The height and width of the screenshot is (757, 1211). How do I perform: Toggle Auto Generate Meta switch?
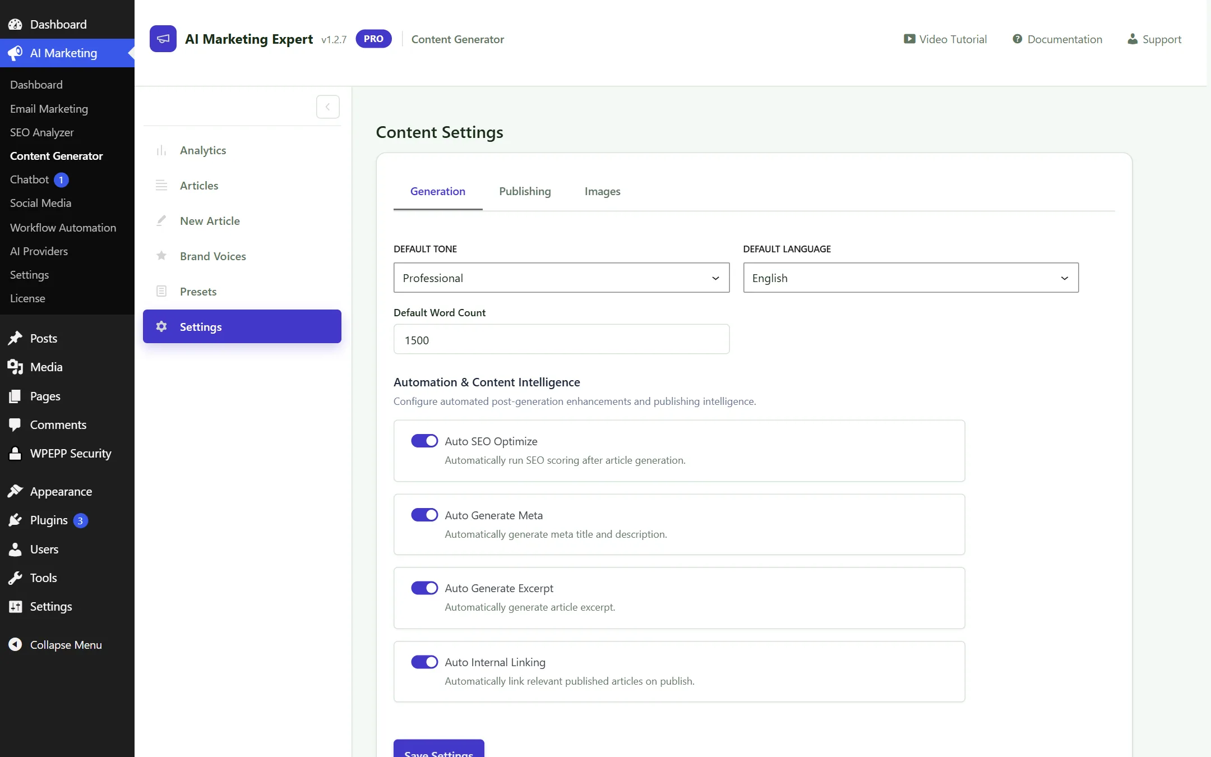pyautogui.click(x=424, y=515)
